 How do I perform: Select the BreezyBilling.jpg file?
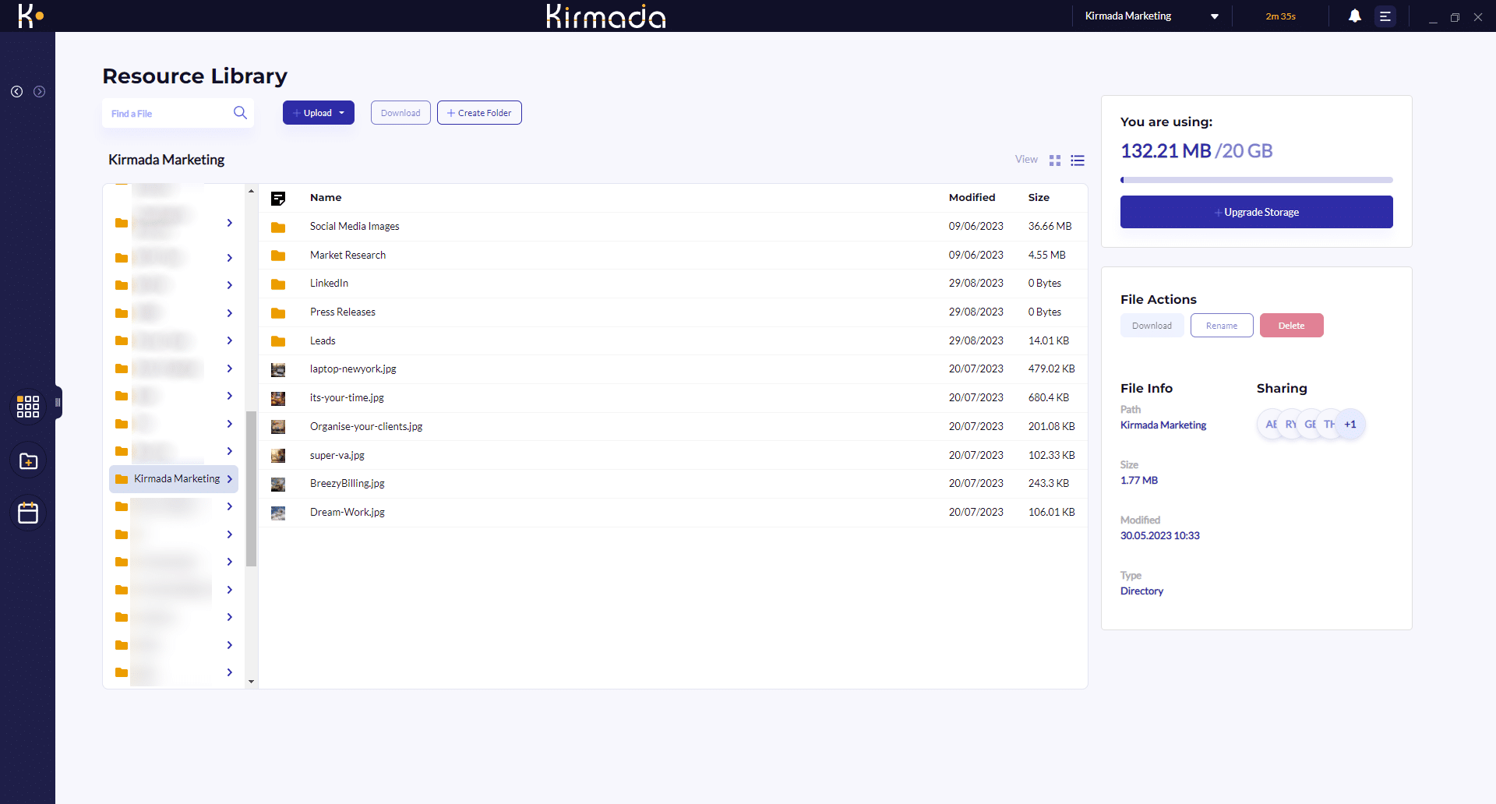pos(673,484)
